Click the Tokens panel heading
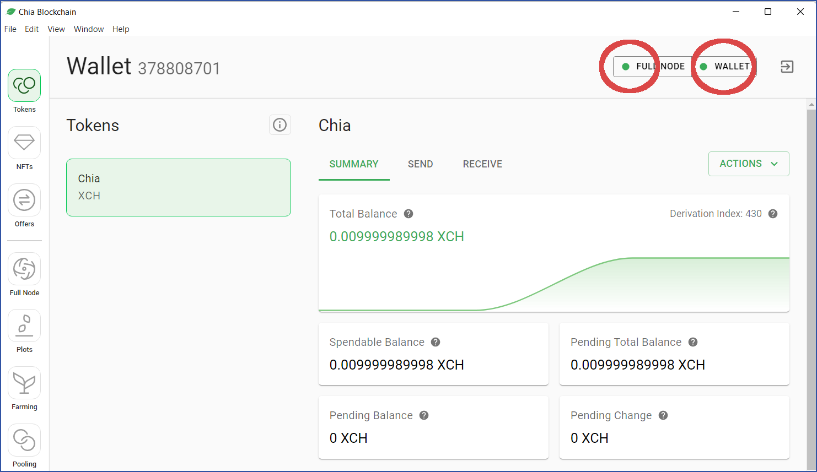The width and height of the screenshot is (817, 472). pyautogui.click(x=93, y=125)
